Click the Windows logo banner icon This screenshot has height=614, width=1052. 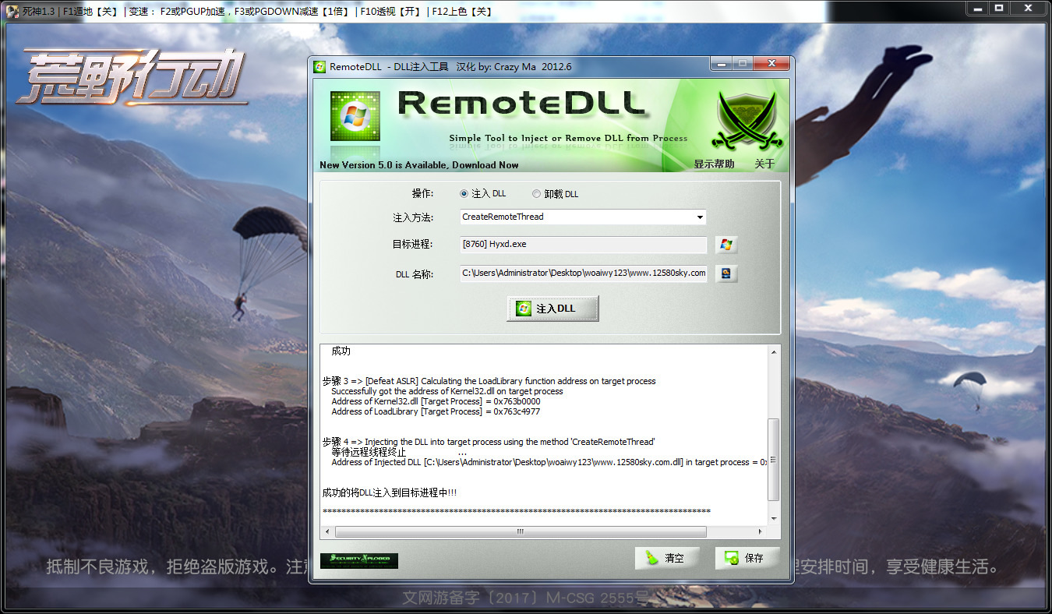tap(355, 115)
